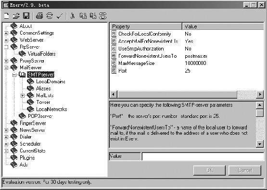Click the property icon beside Port

tap(114, 71)
